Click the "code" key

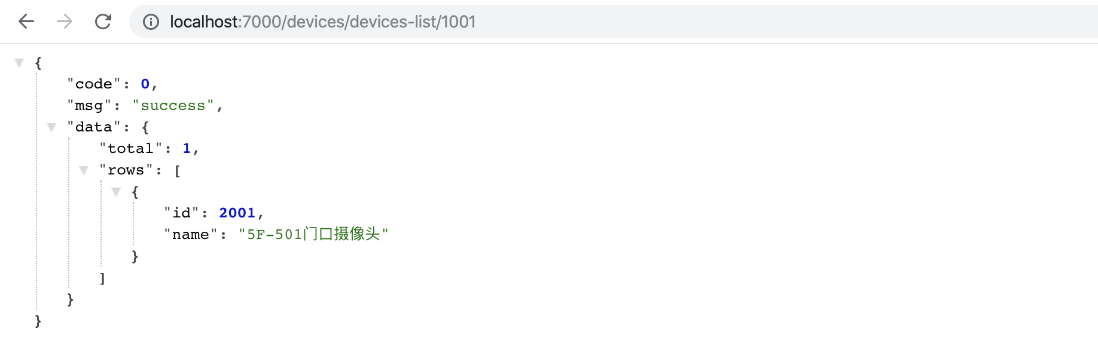94,84
